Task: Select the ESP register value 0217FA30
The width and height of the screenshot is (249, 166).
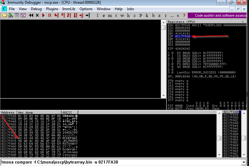Action: pos(182,36)
